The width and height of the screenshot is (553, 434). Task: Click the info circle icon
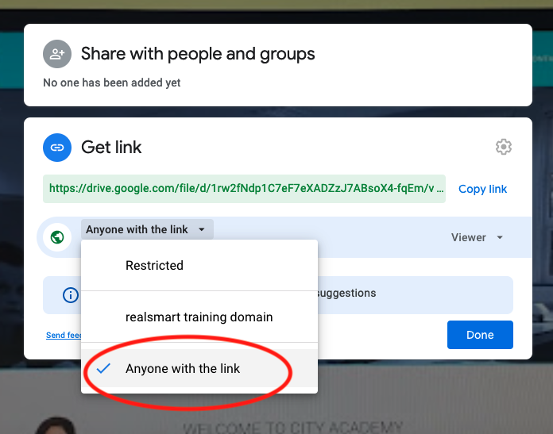pos(71,295)
